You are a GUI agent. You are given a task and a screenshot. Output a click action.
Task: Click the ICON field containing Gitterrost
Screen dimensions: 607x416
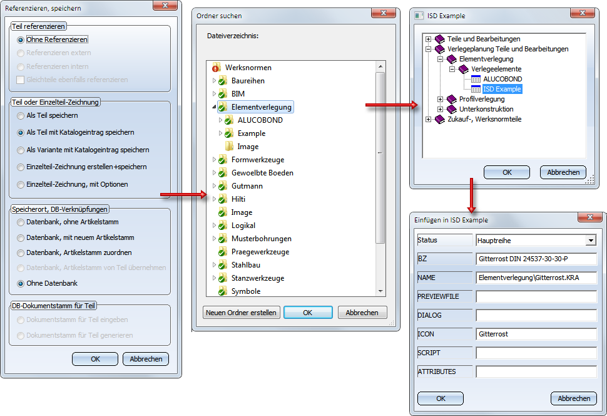(536, 334)
